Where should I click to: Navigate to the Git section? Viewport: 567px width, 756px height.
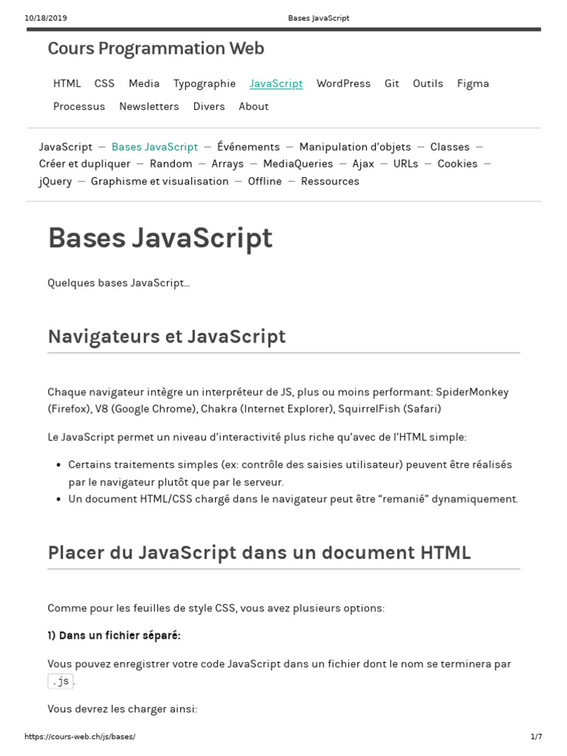pos(391,83)
